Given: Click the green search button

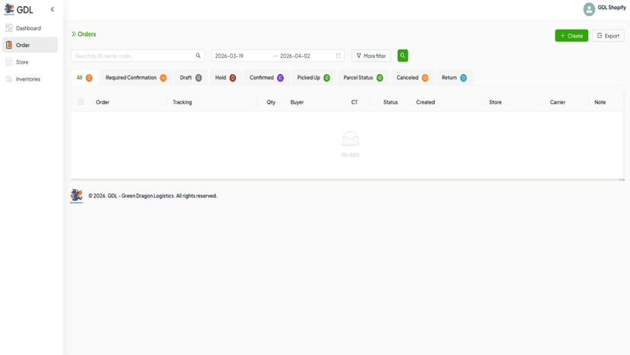Looking at the screenshot, I should click(x=402, y=56).
